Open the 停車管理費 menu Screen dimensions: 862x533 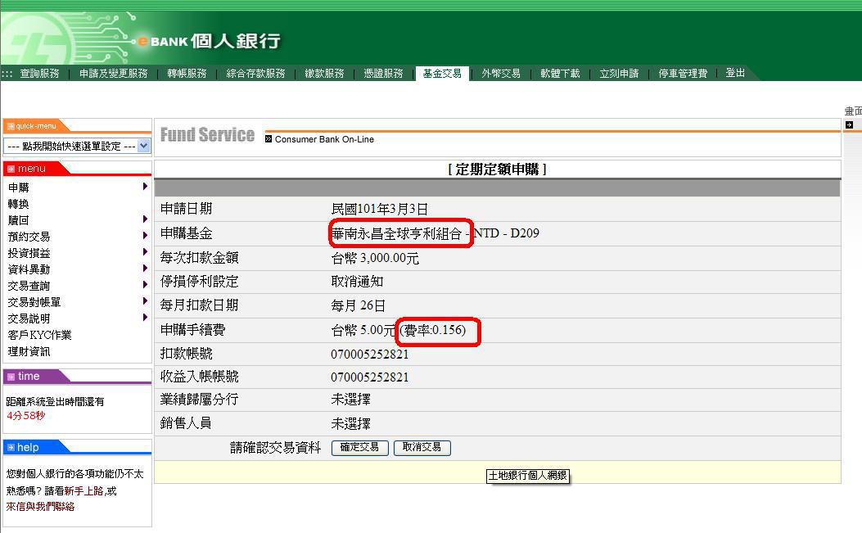point(683,73)
